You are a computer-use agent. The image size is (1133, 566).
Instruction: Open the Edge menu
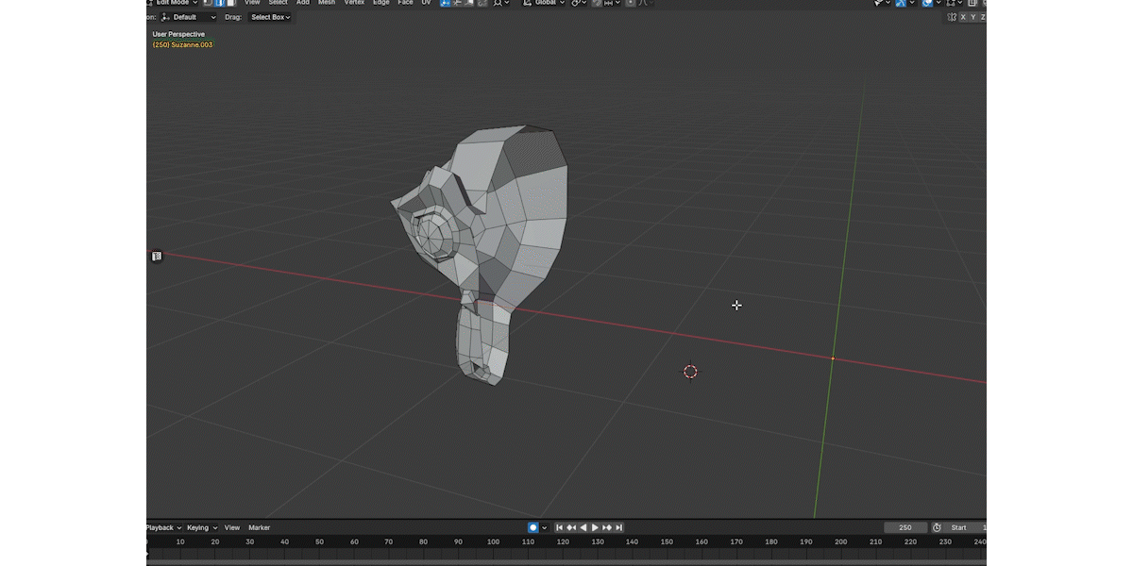point(381,3)
